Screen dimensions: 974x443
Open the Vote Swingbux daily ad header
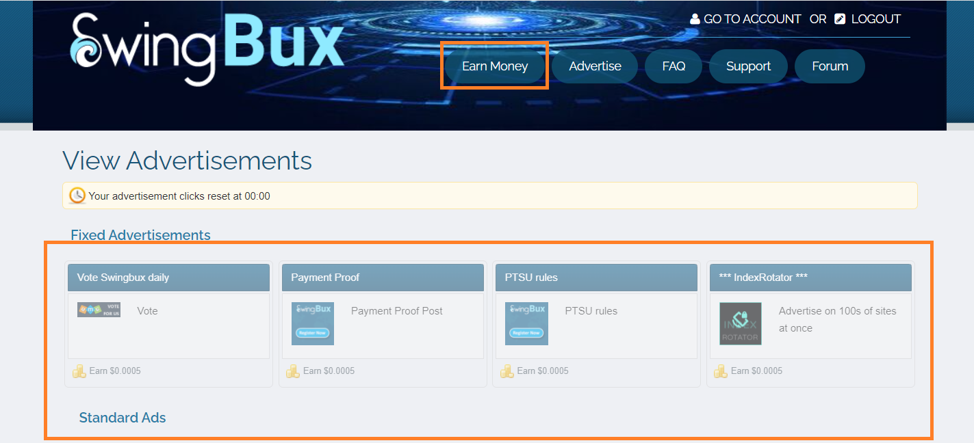(x=168, y=278)
